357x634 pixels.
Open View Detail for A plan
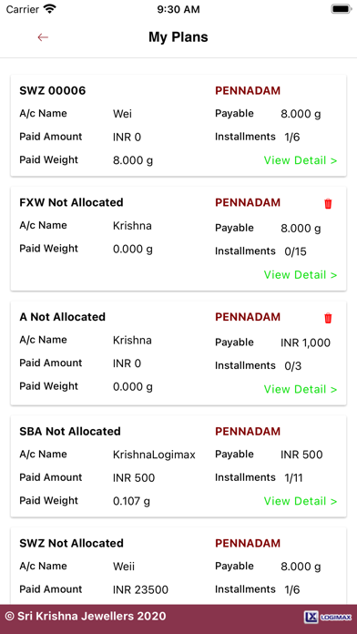(301, 389)
